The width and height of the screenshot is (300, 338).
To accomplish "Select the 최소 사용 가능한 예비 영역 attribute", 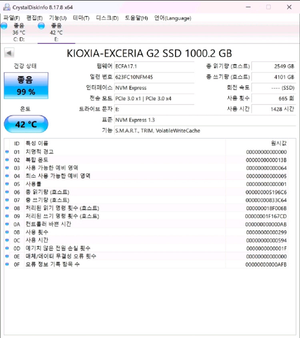I will click(58, 176).
